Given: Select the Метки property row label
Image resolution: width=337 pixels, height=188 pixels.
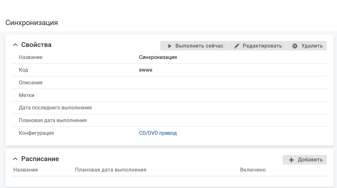Looking at the screenshot, I should [x=27, y=95].
